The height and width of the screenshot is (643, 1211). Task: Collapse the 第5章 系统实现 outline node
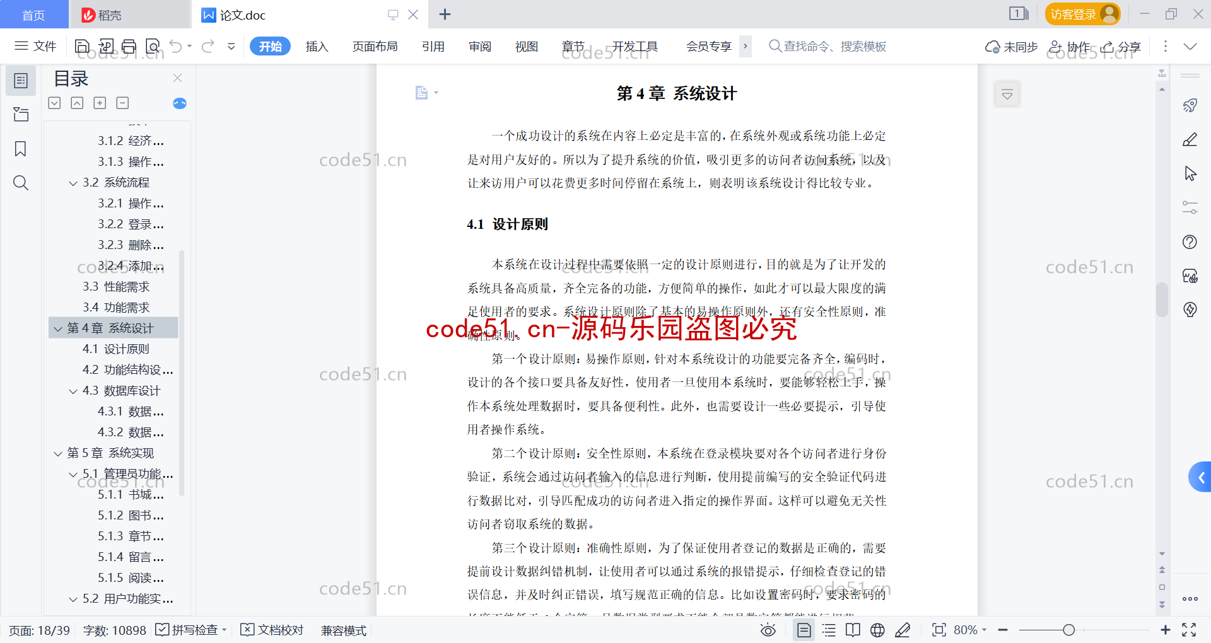click(x=58, y=453)
